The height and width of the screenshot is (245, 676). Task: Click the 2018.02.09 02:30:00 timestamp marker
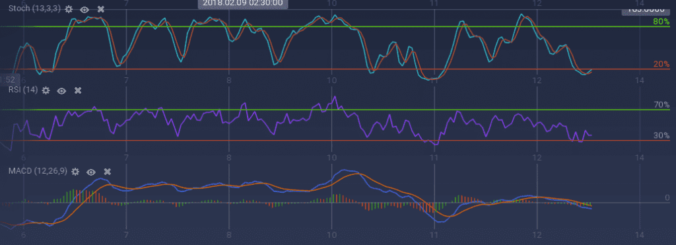(x=243, y=3)
